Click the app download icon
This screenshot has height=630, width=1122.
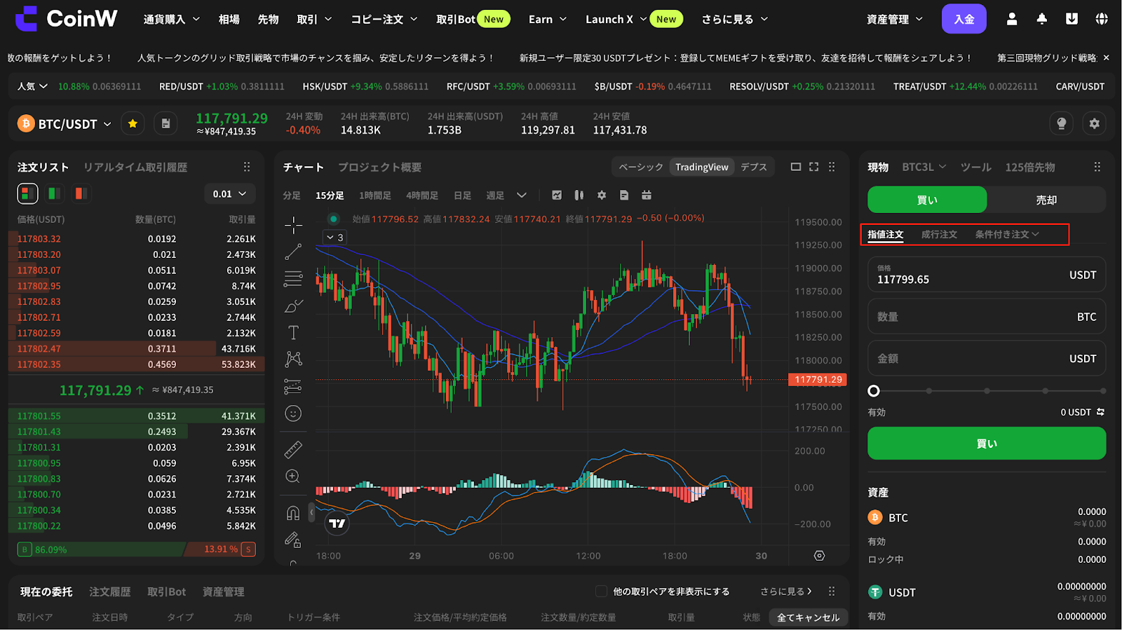click(1072, 19)
